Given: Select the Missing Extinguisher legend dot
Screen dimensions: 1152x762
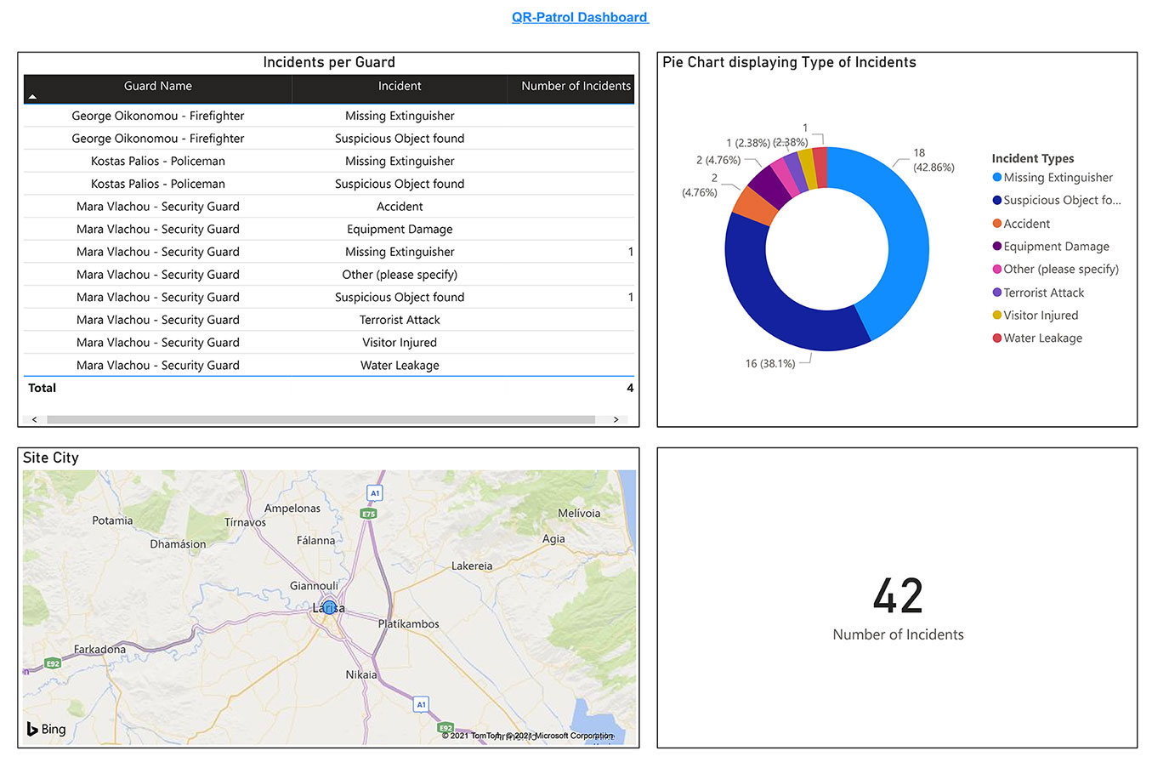Looking at the screenshot, I should pyautogui.click(x=996, y=178).
